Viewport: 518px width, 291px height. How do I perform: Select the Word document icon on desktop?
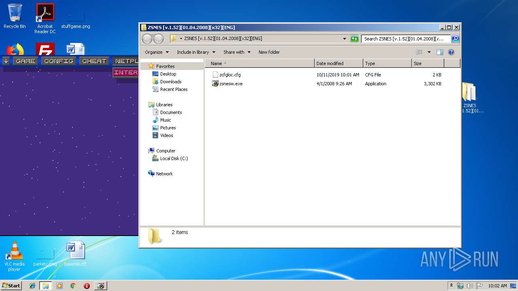point(75,49)
